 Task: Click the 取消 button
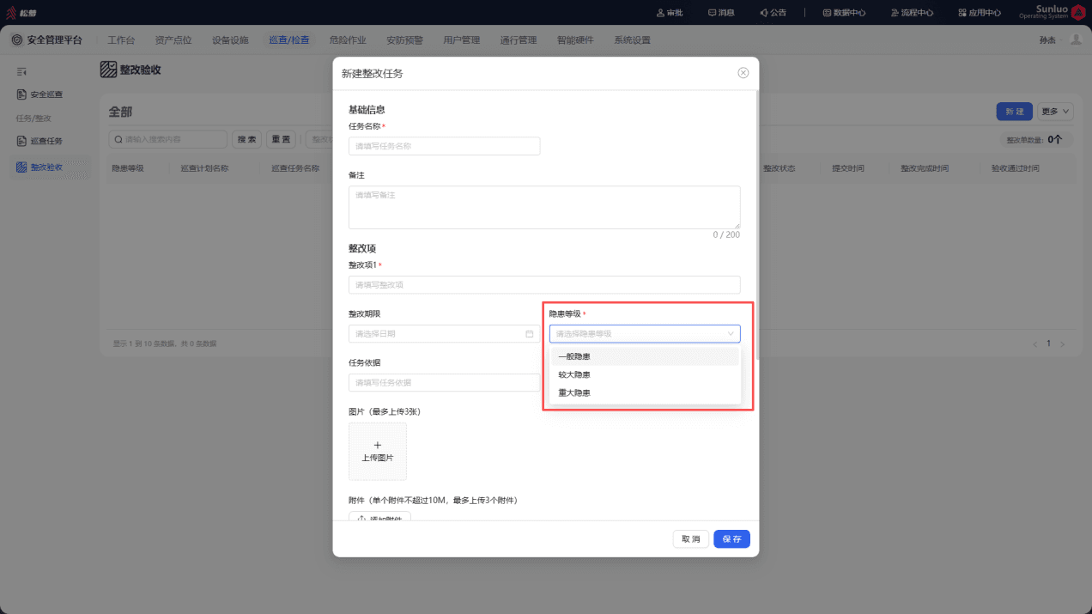coord(691,539)
